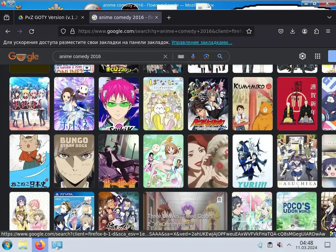Expand the list all tabs chevron
Screen dimensions: 336x252
click(x=329, y=17)
